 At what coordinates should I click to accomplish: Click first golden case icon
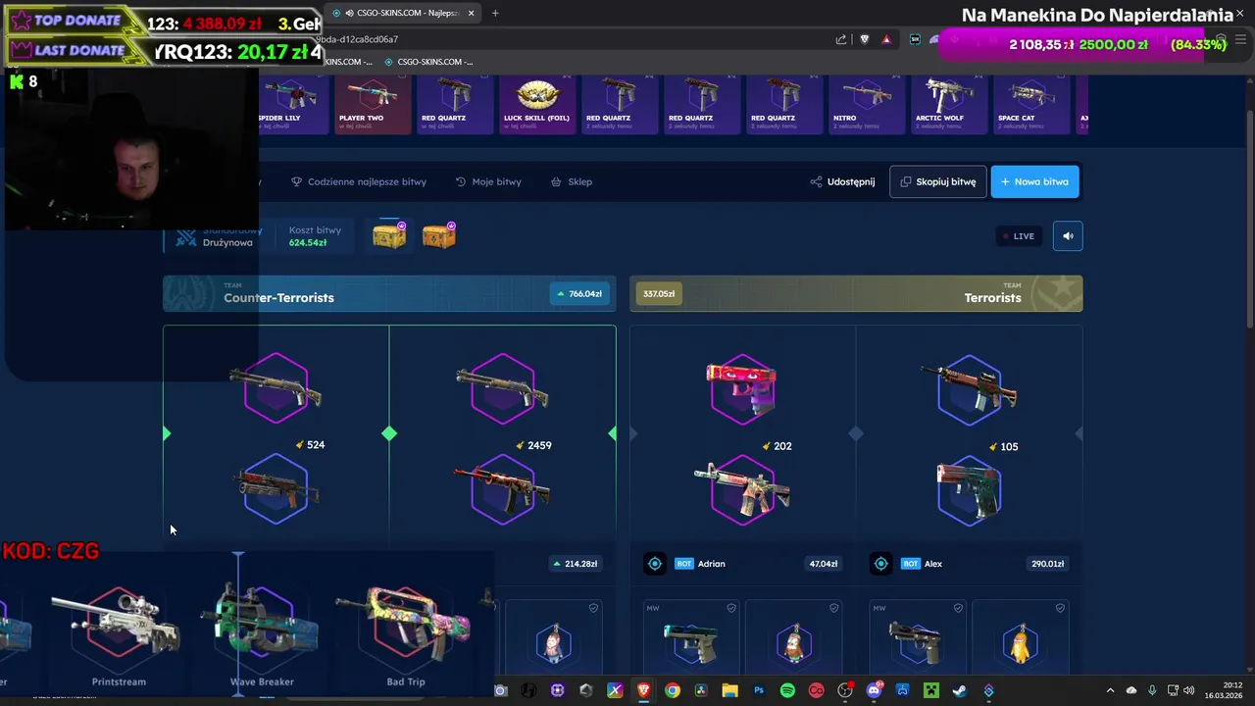click(389, 235)
